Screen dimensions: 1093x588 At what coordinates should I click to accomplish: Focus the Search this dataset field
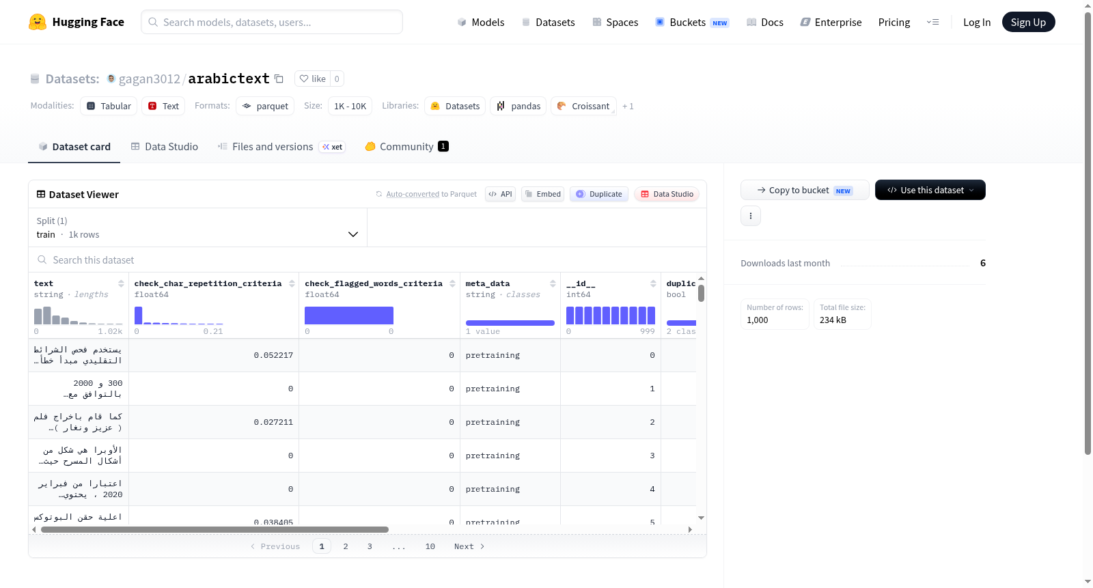pyautogui.click(x=368, y=260)
